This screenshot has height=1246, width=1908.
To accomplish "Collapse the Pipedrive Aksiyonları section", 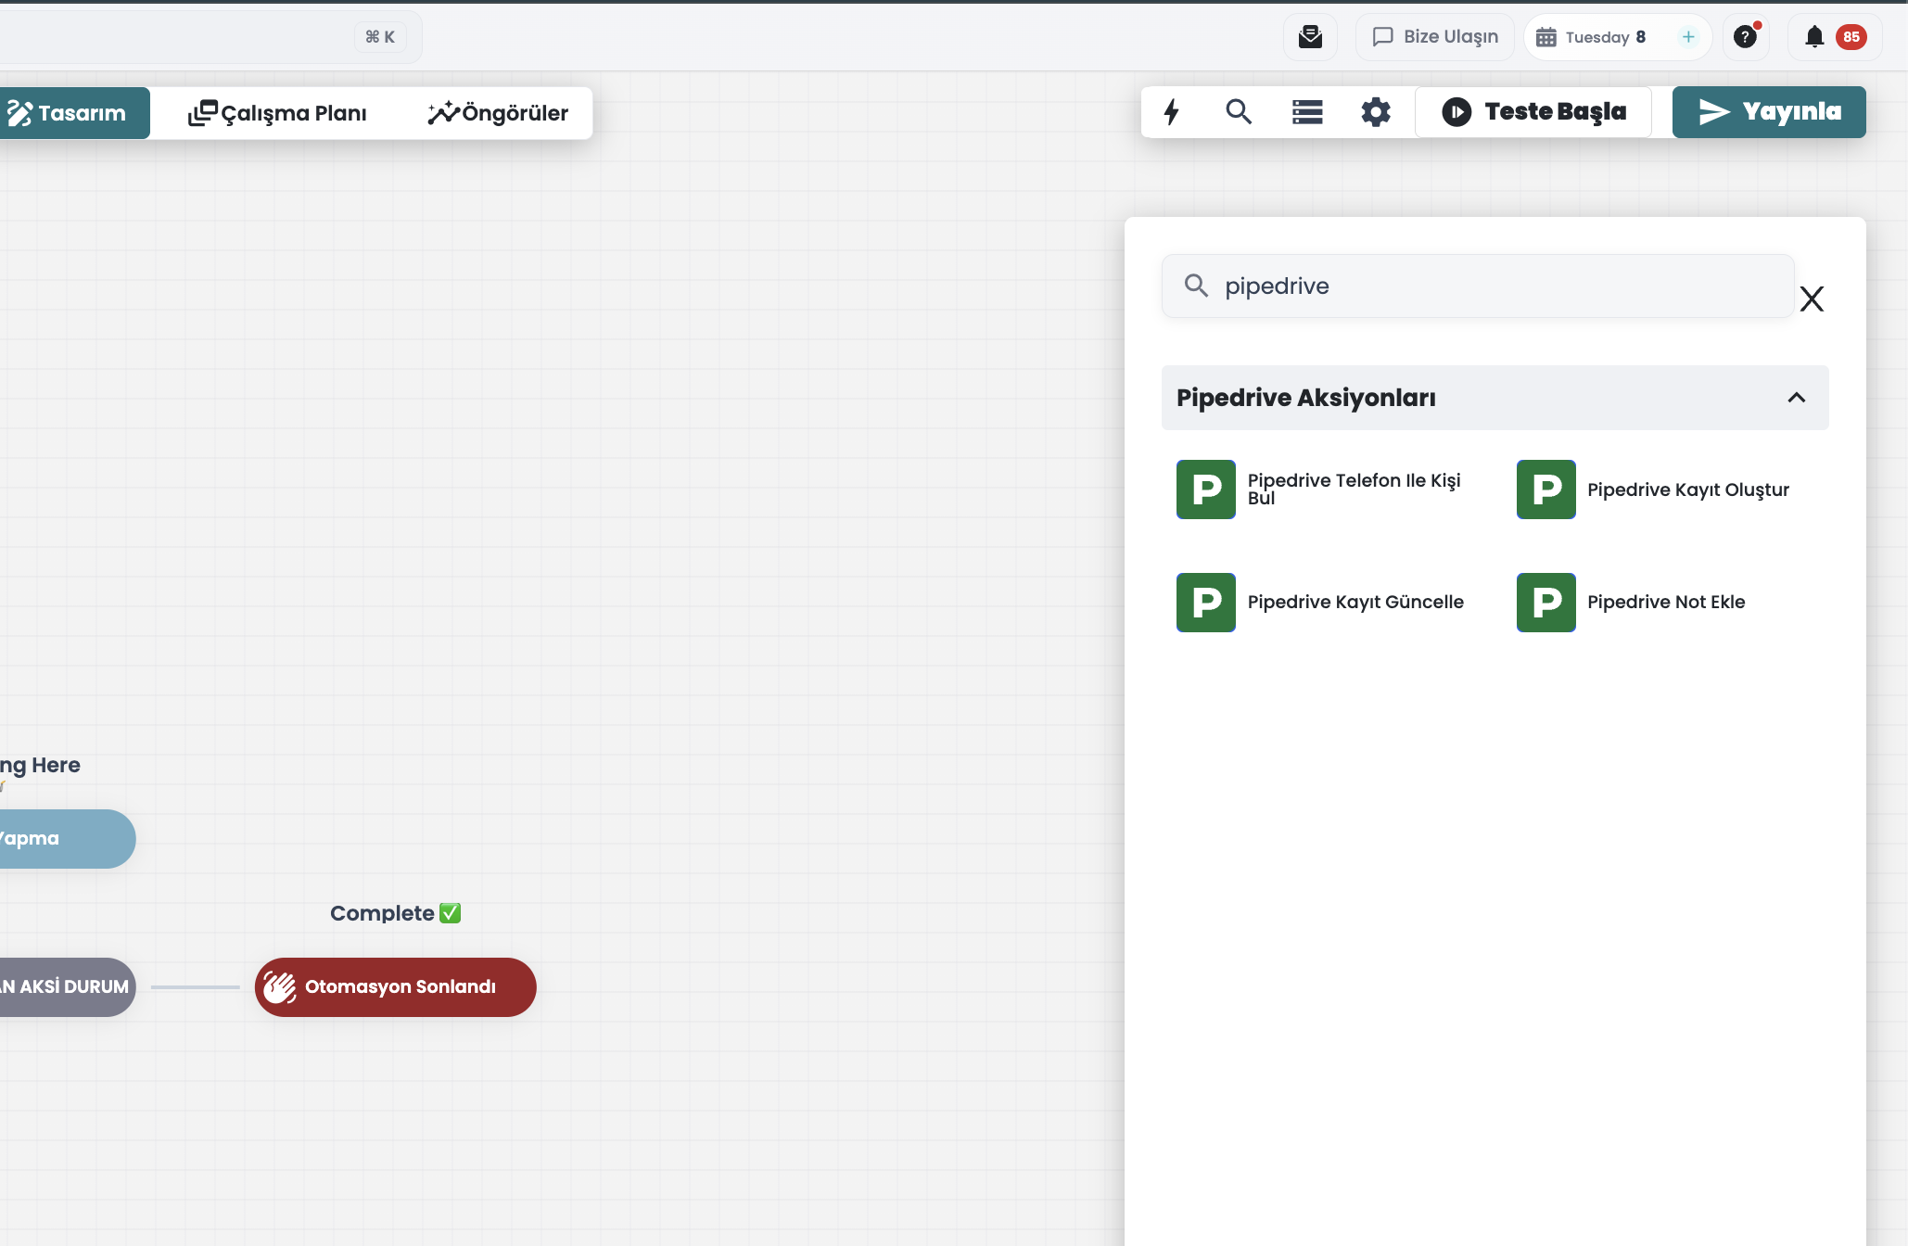I will 1495,398.
